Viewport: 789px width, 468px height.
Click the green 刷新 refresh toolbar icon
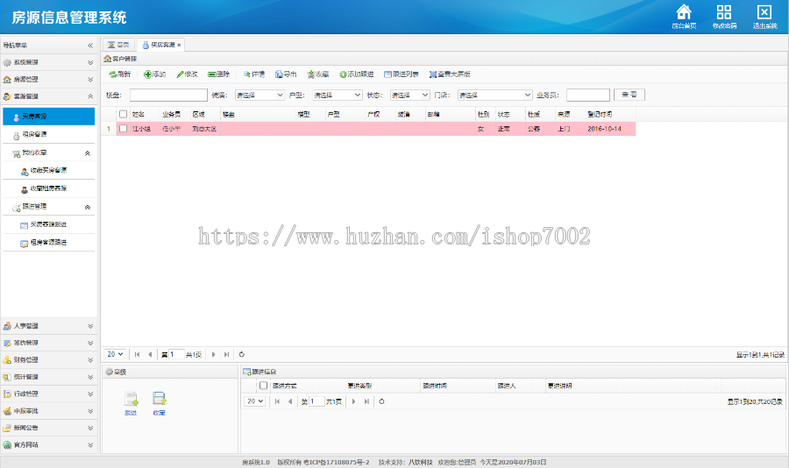point(113,74)
